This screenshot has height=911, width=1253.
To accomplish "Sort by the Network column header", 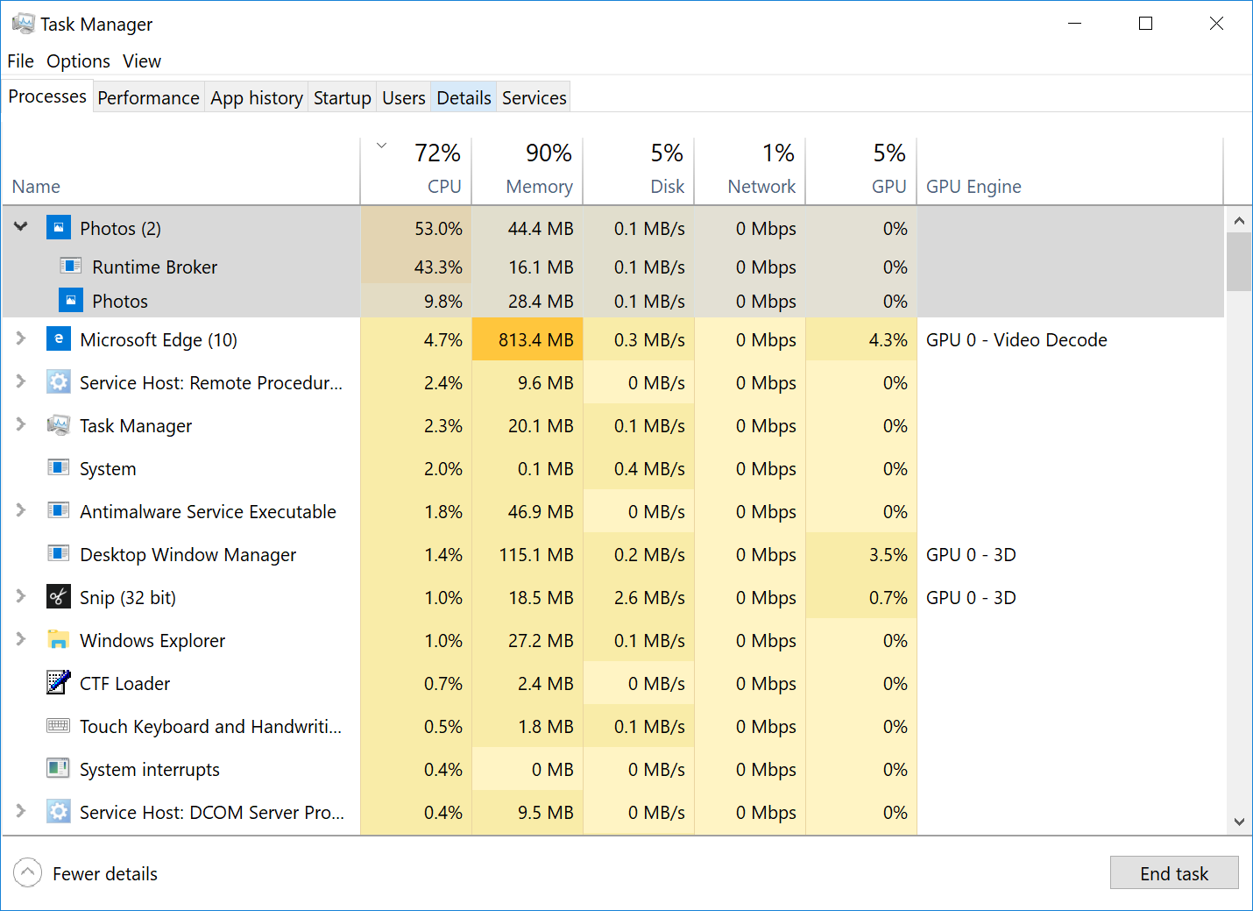I will tap(750, 171).
